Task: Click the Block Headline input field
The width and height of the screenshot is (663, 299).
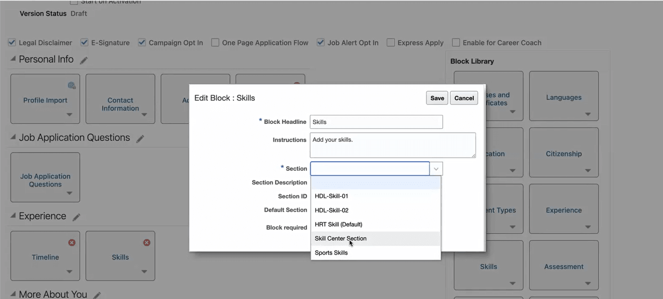Action: pos(376,122)
